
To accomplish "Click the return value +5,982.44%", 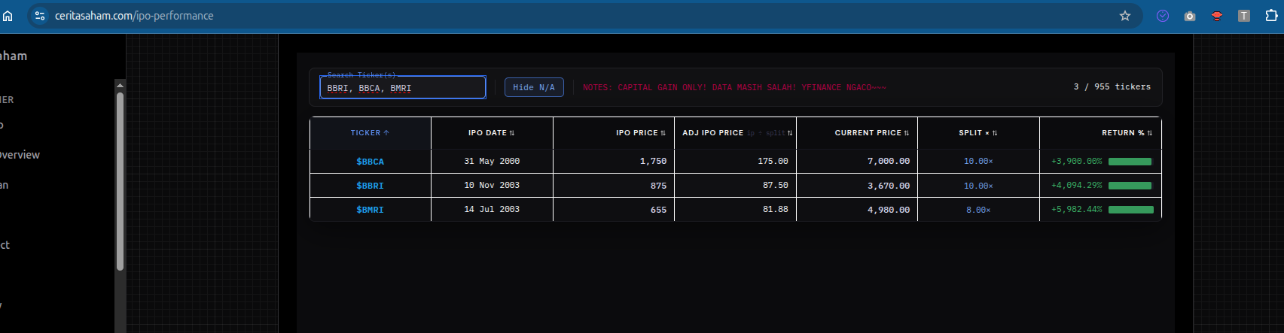I will tap(1076, 210).
